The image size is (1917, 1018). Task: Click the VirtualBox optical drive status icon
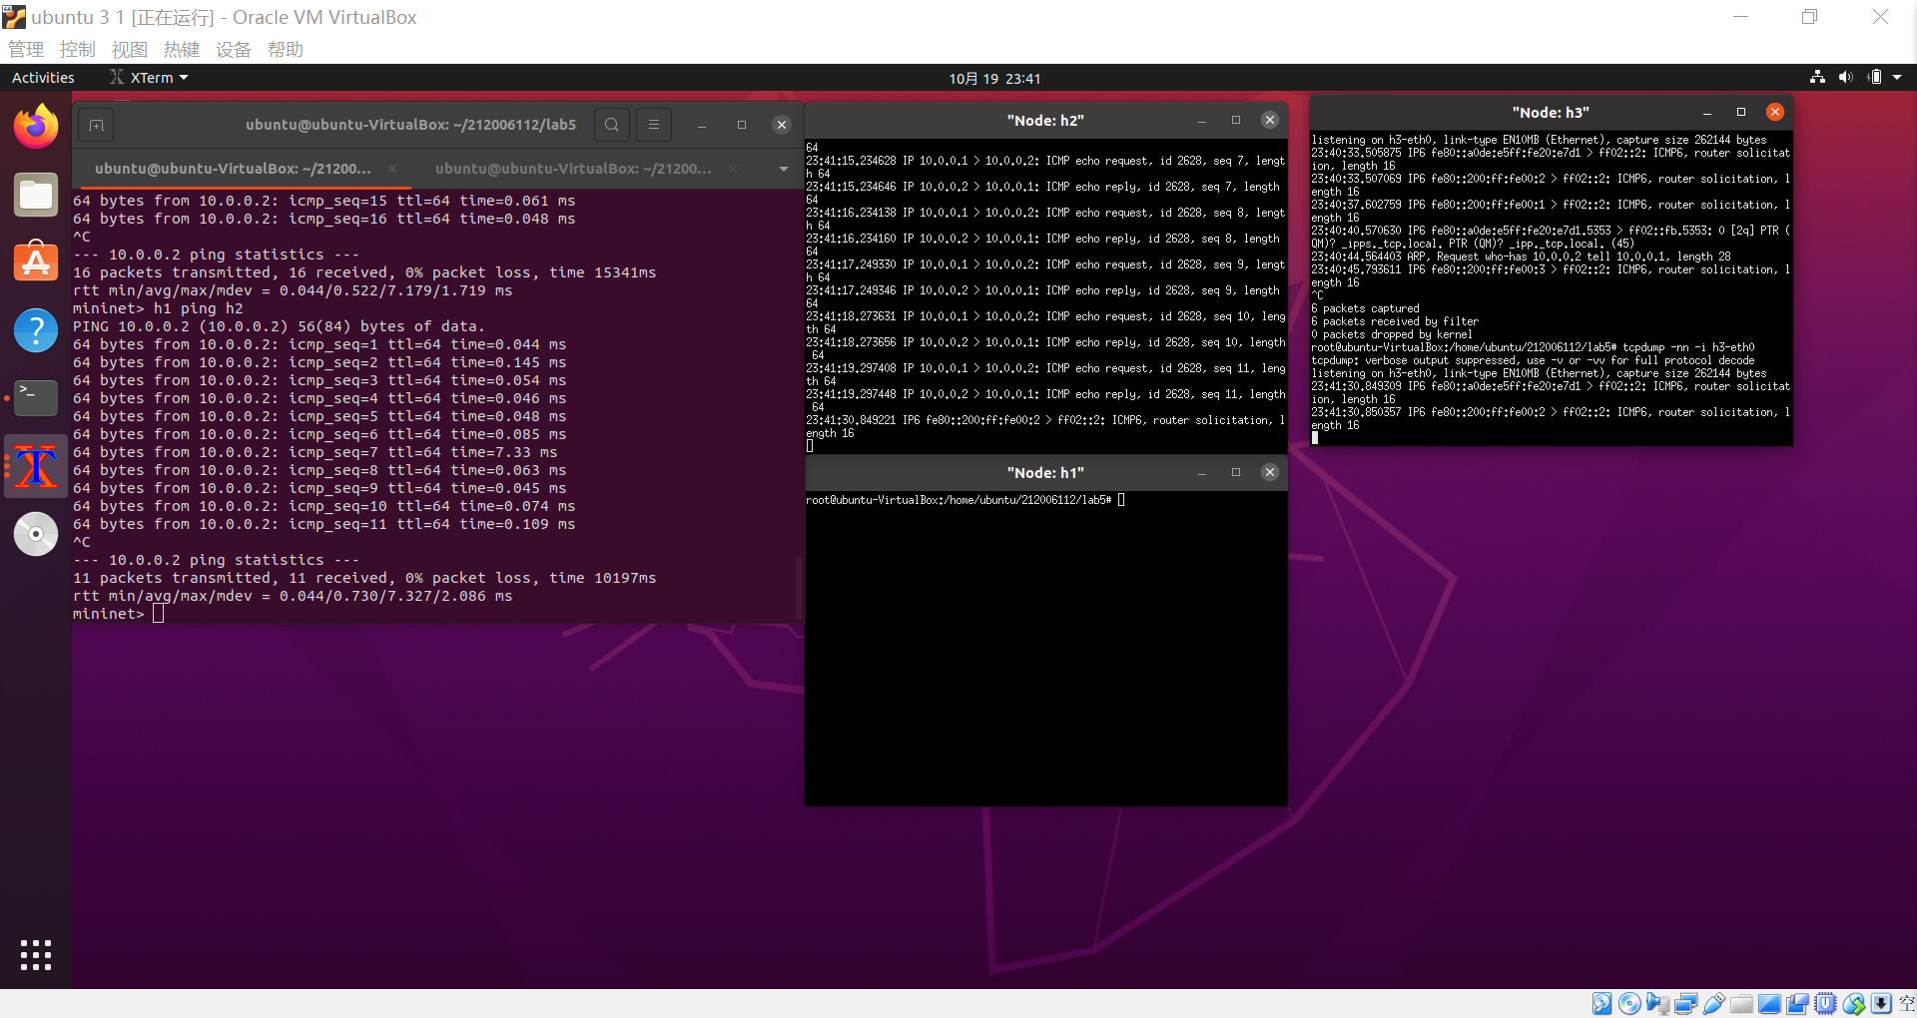[1629, 1004]
